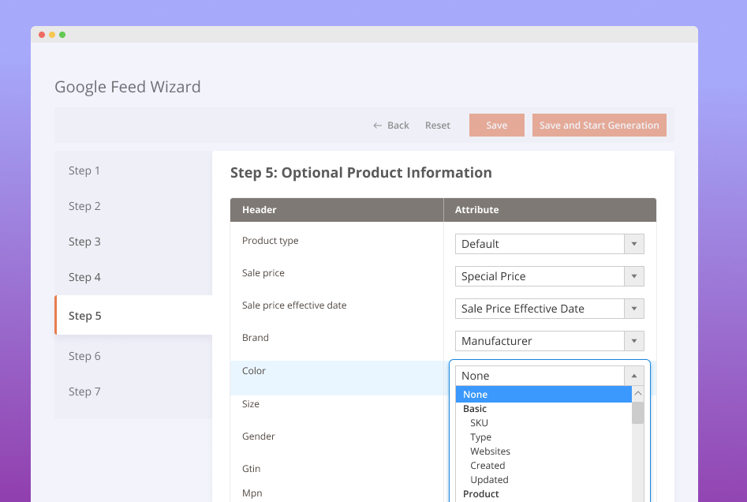Open Step 7 of the wizard
Image resolution: width=747 pixels, height=502 pixels.
(84, 391)
